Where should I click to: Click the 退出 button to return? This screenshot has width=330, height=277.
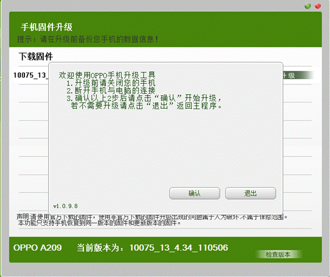point(250,193)
